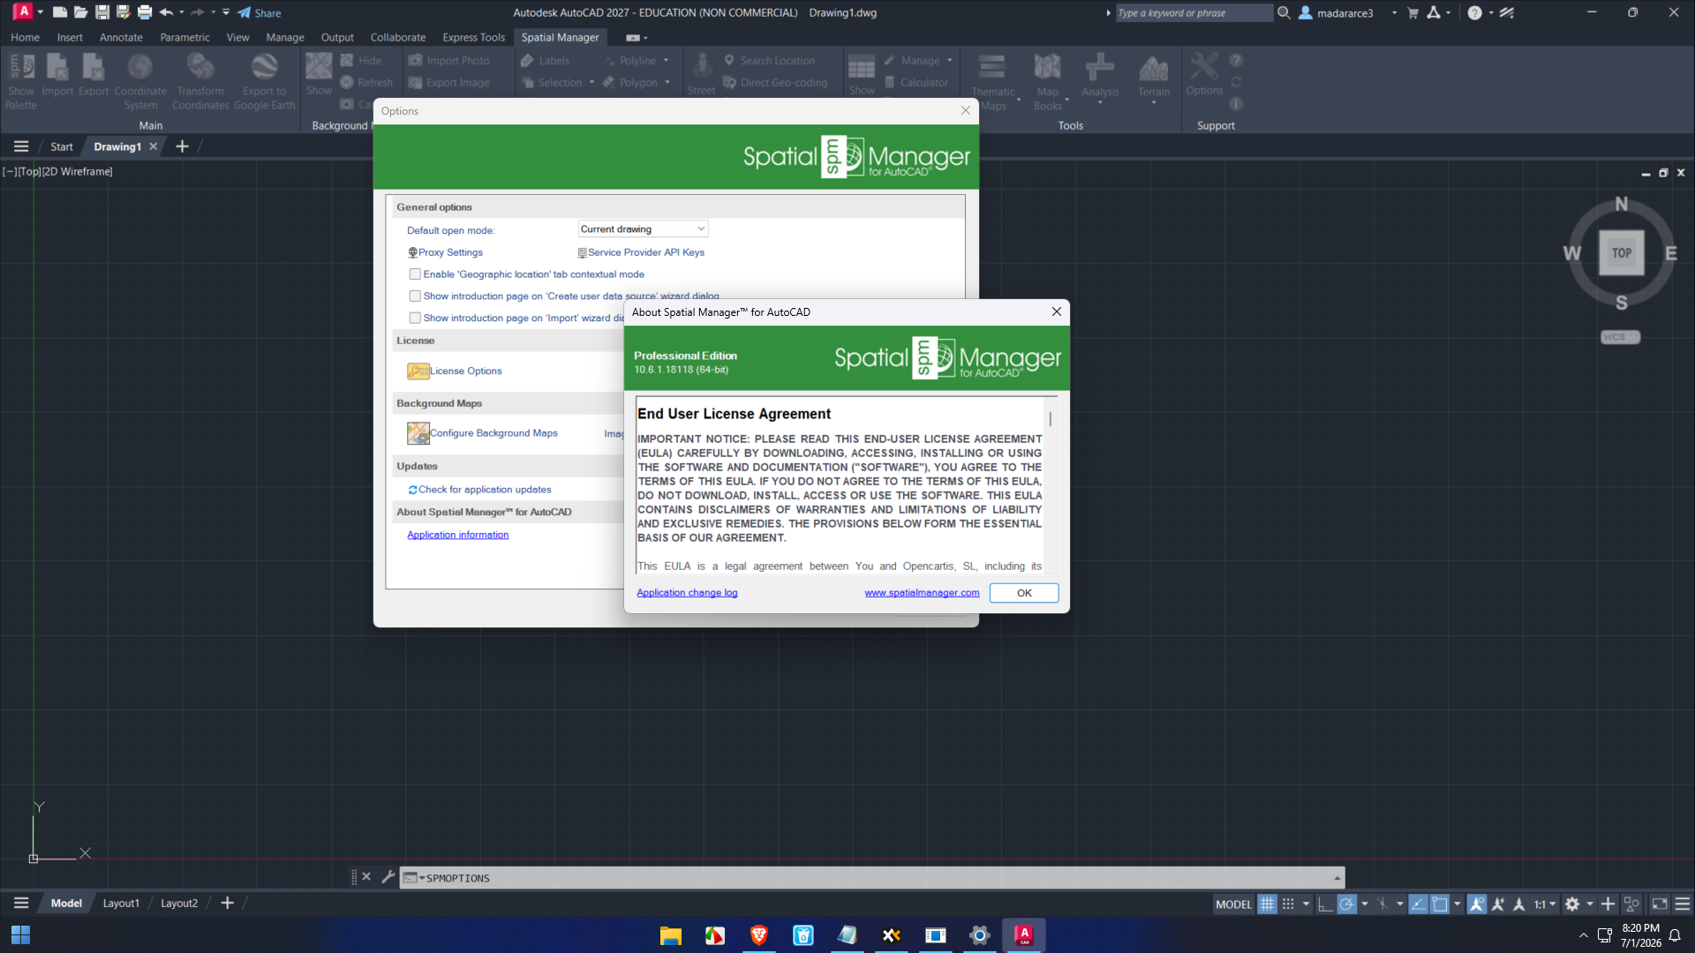Expand object snap settings dropdown arrow
The image size is (1695, 953).
tap(1458, 904)
